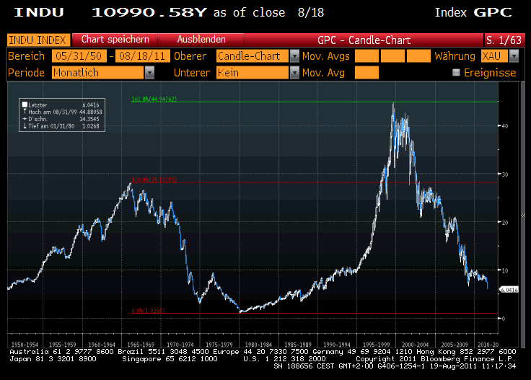Toggle the Ereignisse checkbox
The image size is (531, 380).
pos(457,72)
